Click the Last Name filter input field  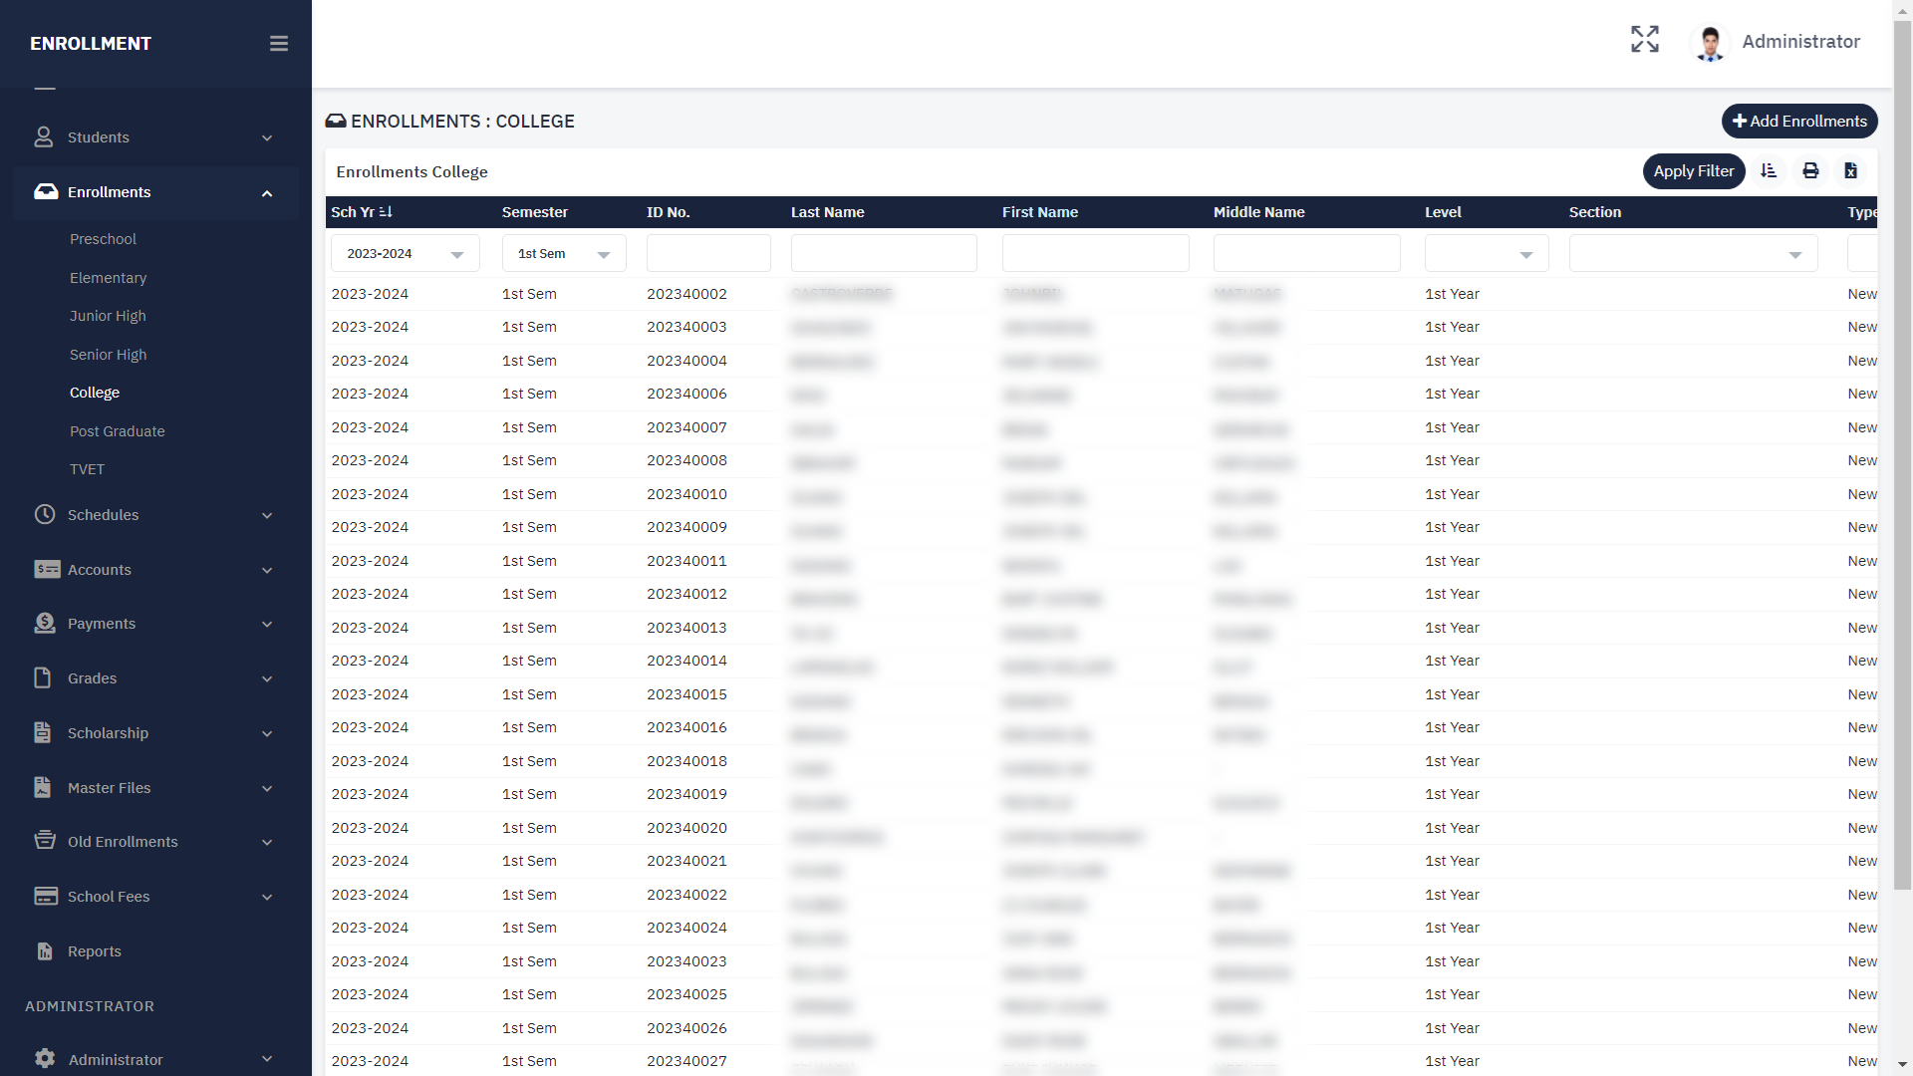tap(884, 254)
